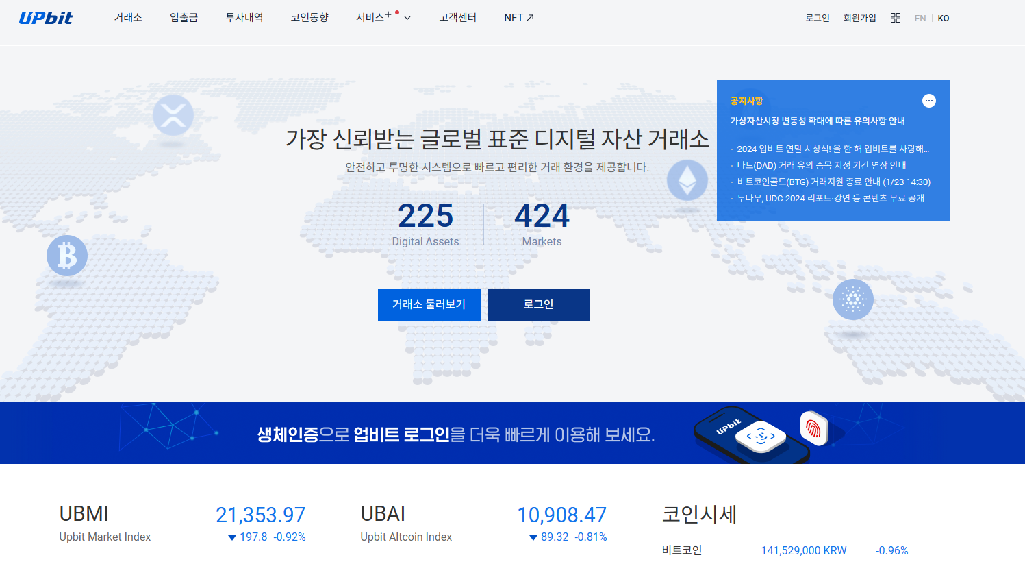The width and height of the screenshot is (1025, 564).
Task: Open the grid apps icon in header
Action: tap(896, 18)
